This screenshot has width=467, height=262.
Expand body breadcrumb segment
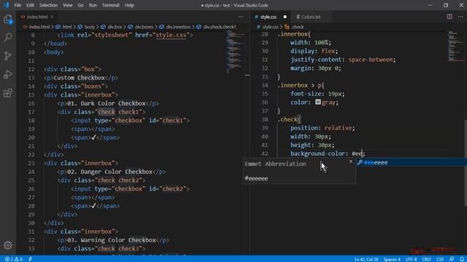(x=90, y=27)
